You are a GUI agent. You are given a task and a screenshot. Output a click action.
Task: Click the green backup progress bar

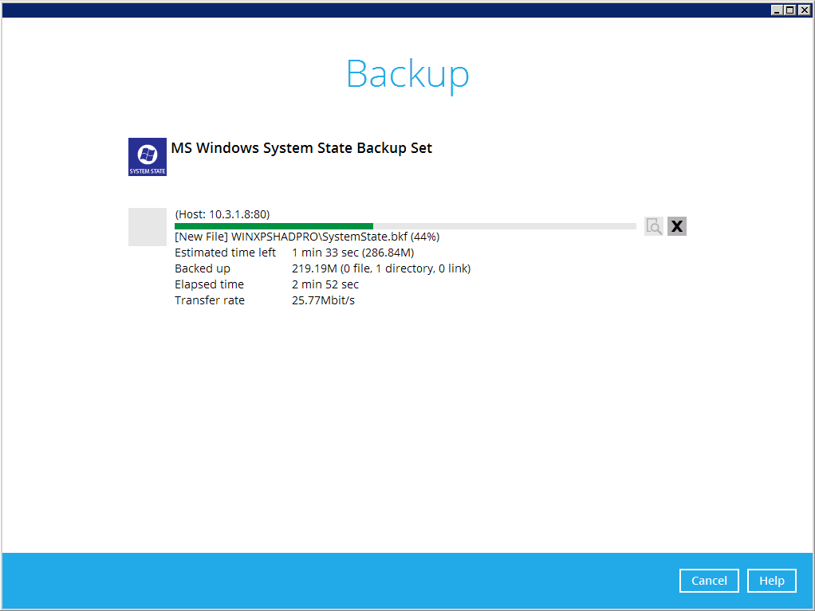274,226
